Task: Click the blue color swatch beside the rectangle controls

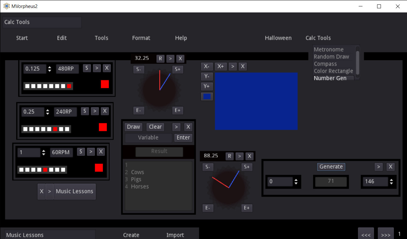Action: click(x=207, y=96)
